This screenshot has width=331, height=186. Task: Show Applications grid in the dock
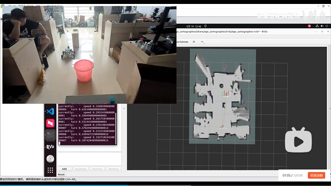[50, 170]
